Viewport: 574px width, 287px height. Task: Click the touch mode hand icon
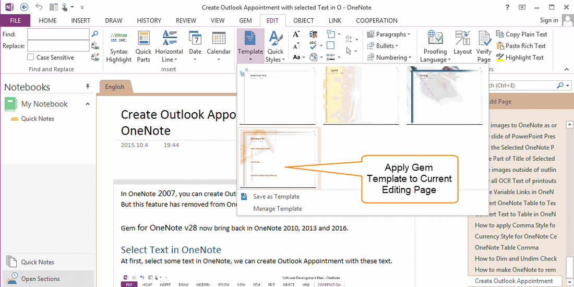click(64, 7)
